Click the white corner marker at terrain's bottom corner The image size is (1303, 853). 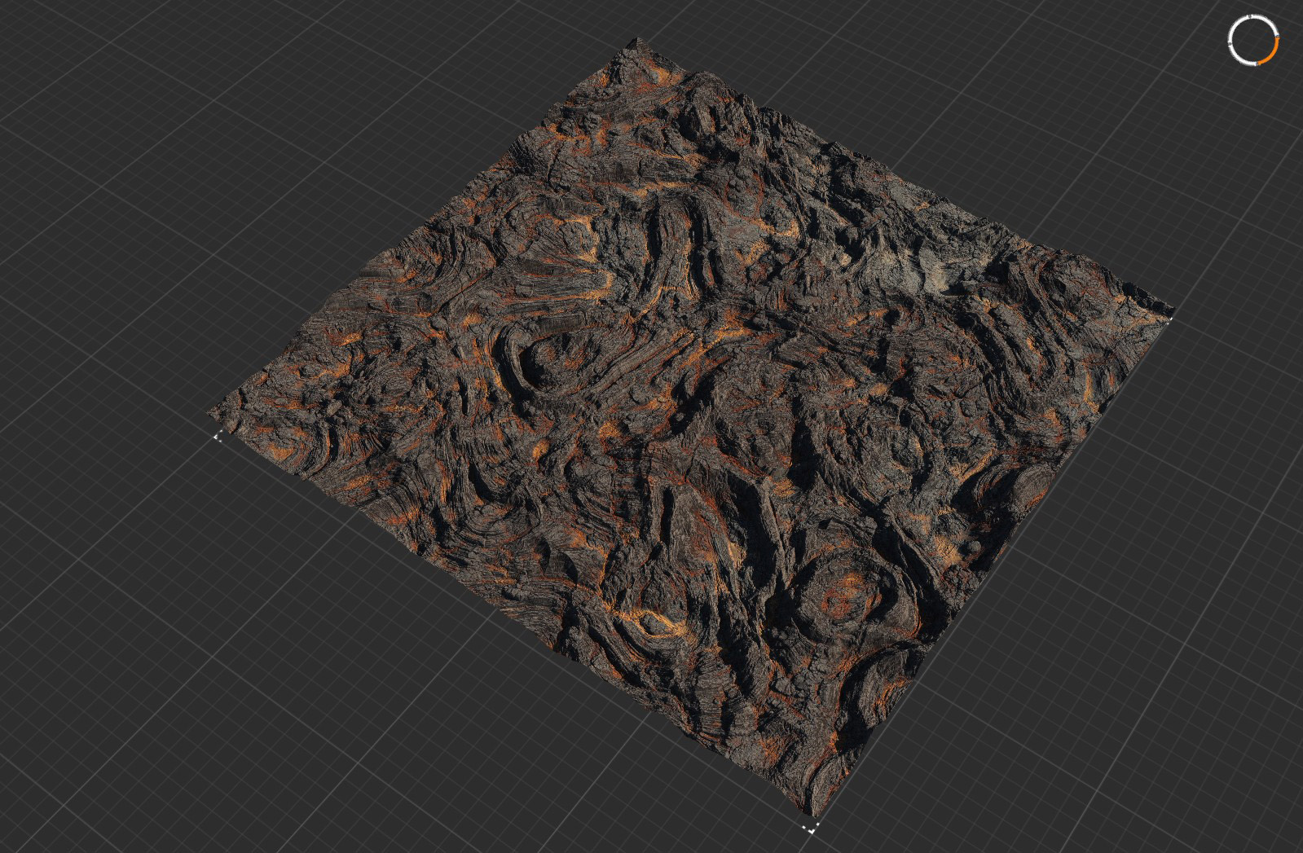coord(809,829)
